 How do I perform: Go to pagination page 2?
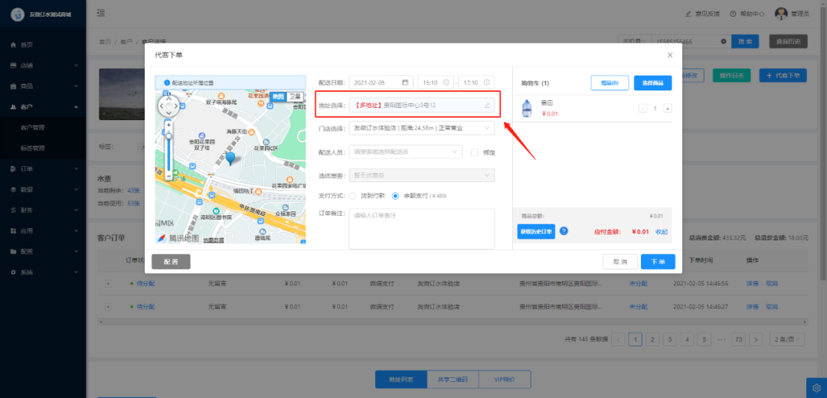(x=653, y=339)
